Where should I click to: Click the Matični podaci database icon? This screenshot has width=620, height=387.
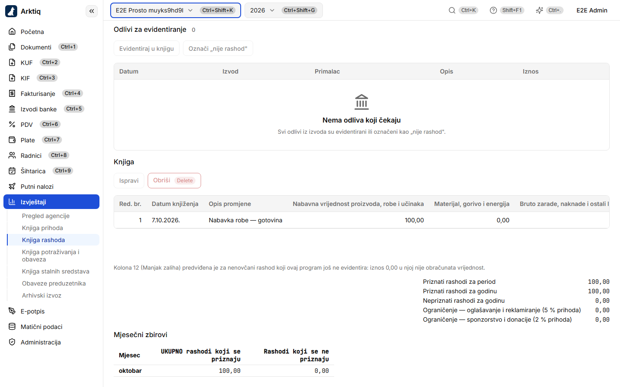click(12, 327)
